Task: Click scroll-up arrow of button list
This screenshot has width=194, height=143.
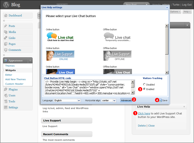Action: coord(167,26)
